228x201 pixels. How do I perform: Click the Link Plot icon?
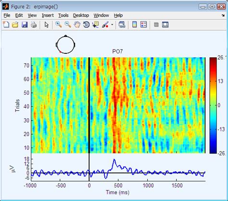[122, 25]
